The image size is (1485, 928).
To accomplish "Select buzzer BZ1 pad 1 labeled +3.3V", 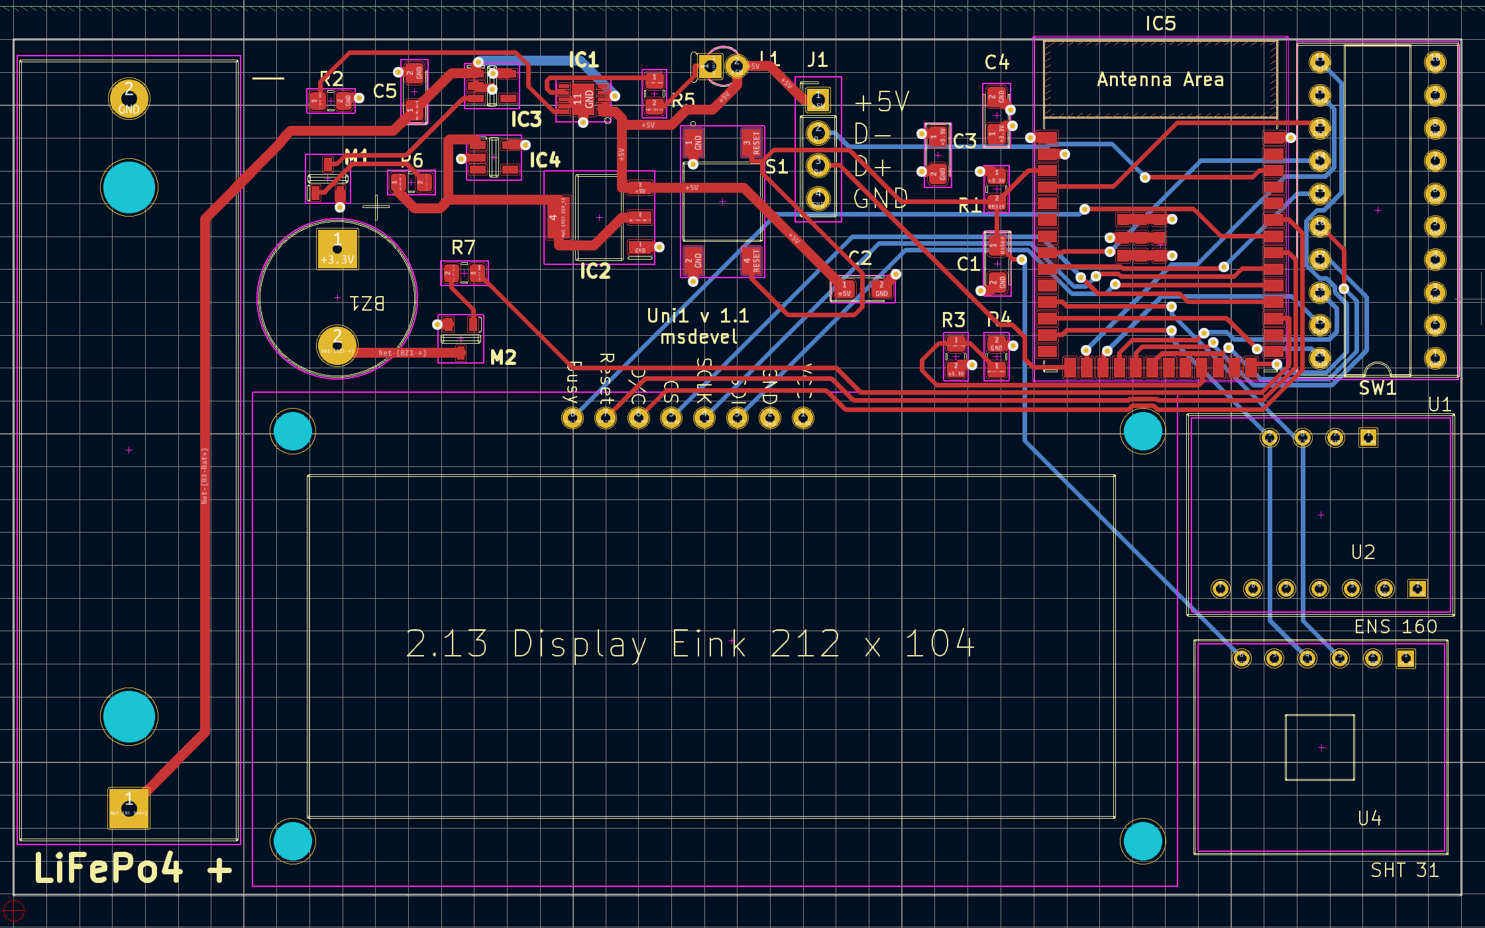I will tap(337, 249).
